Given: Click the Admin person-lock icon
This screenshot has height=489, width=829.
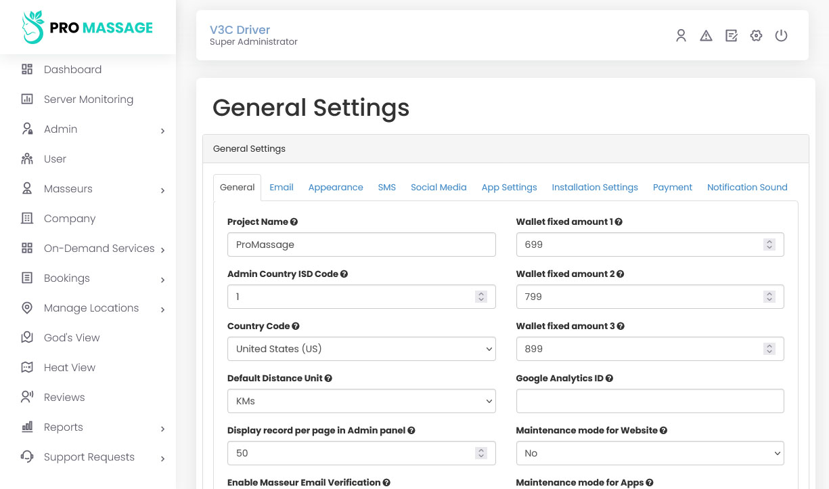Looking at the screenshot, I should pyautogui.click(x=27, y=129).
